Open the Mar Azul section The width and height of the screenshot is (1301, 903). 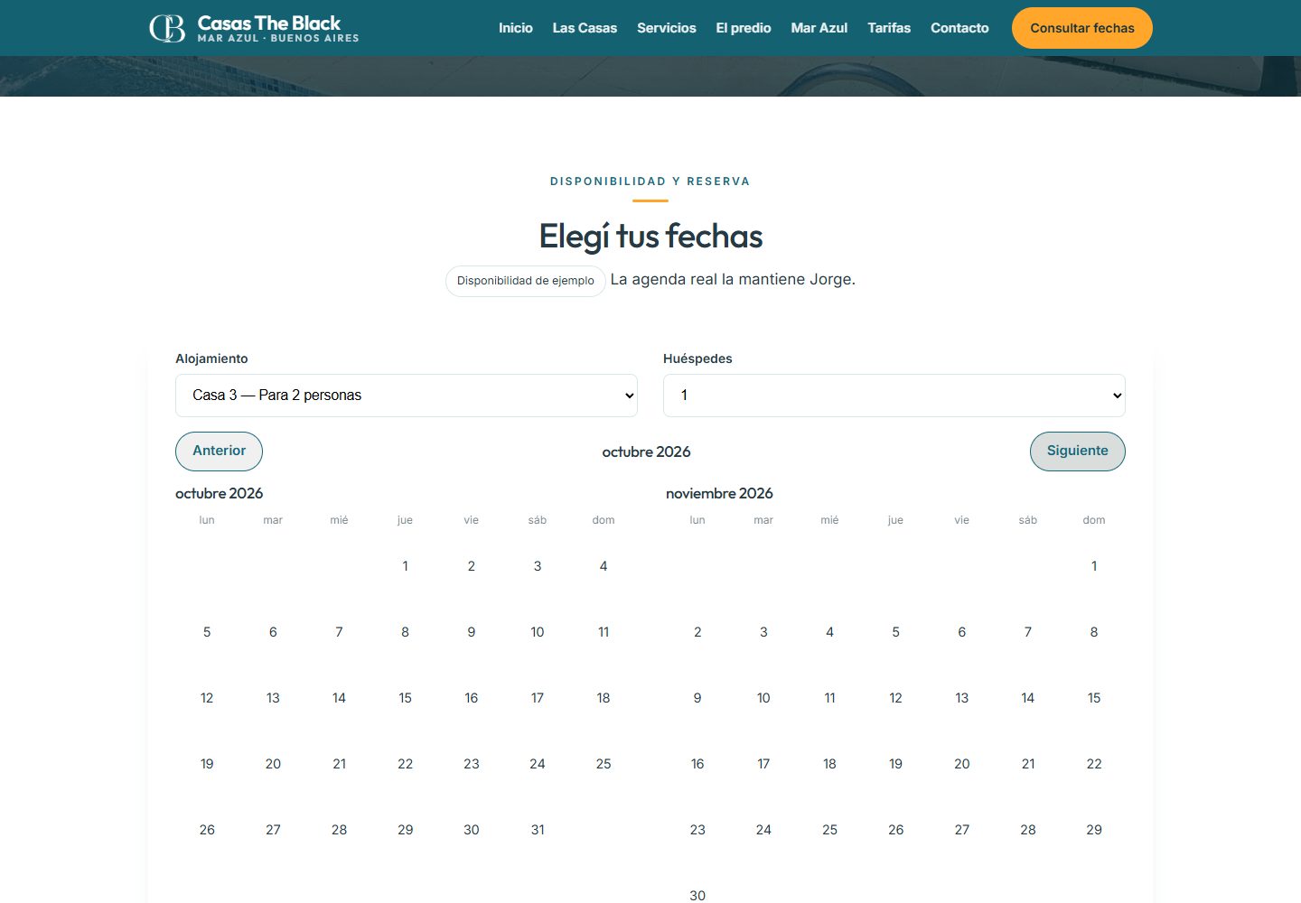click(x=819, y=28)
